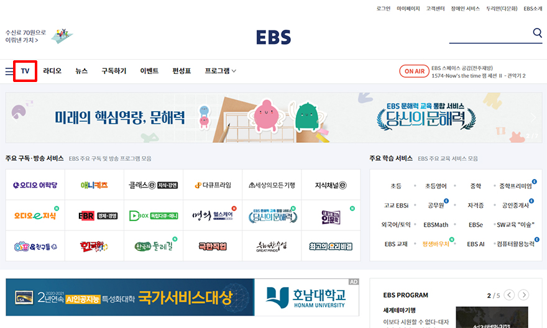Select the 이벤트 menu item
The image size is (547, 328).
coord(149,71)
